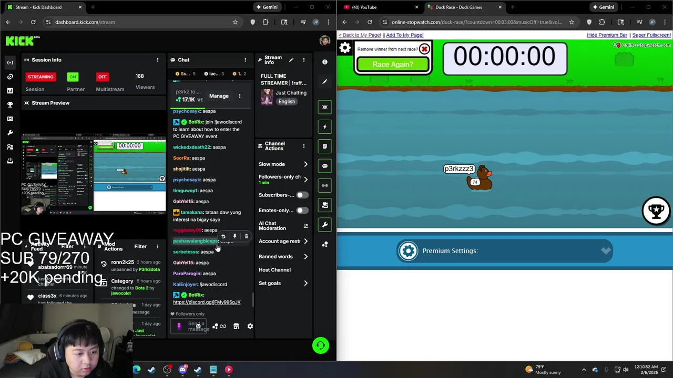The width and height of the screenshot is (673, 378).
Task: Open the video clips sidebar icon
Action: tap(10, 119)
